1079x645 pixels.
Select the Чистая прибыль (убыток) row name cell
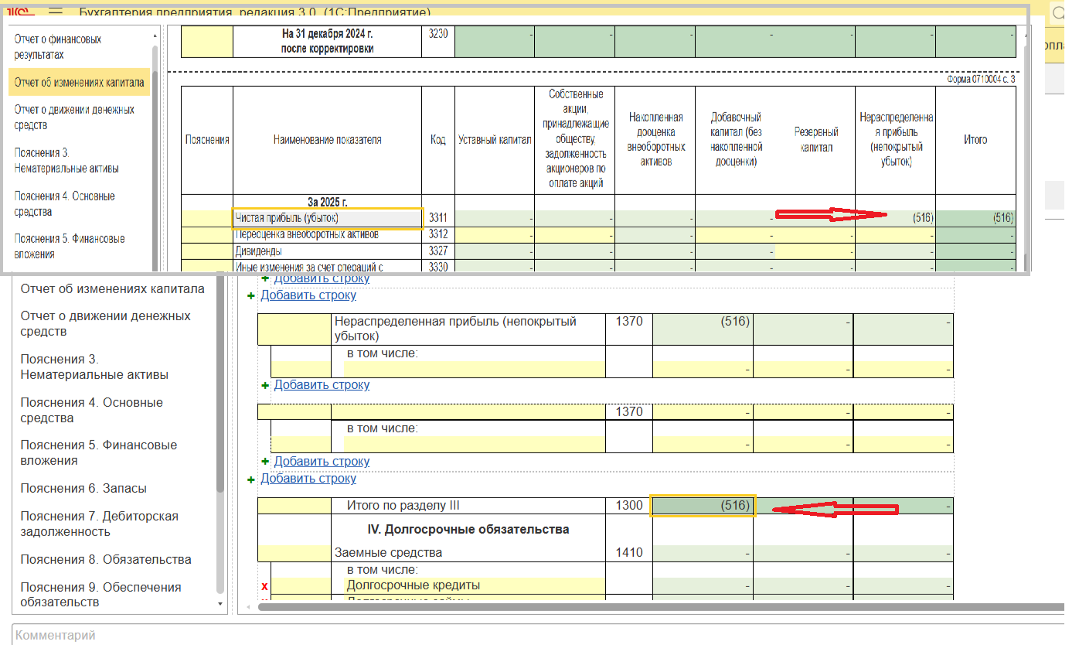click(x=328, y=218)
